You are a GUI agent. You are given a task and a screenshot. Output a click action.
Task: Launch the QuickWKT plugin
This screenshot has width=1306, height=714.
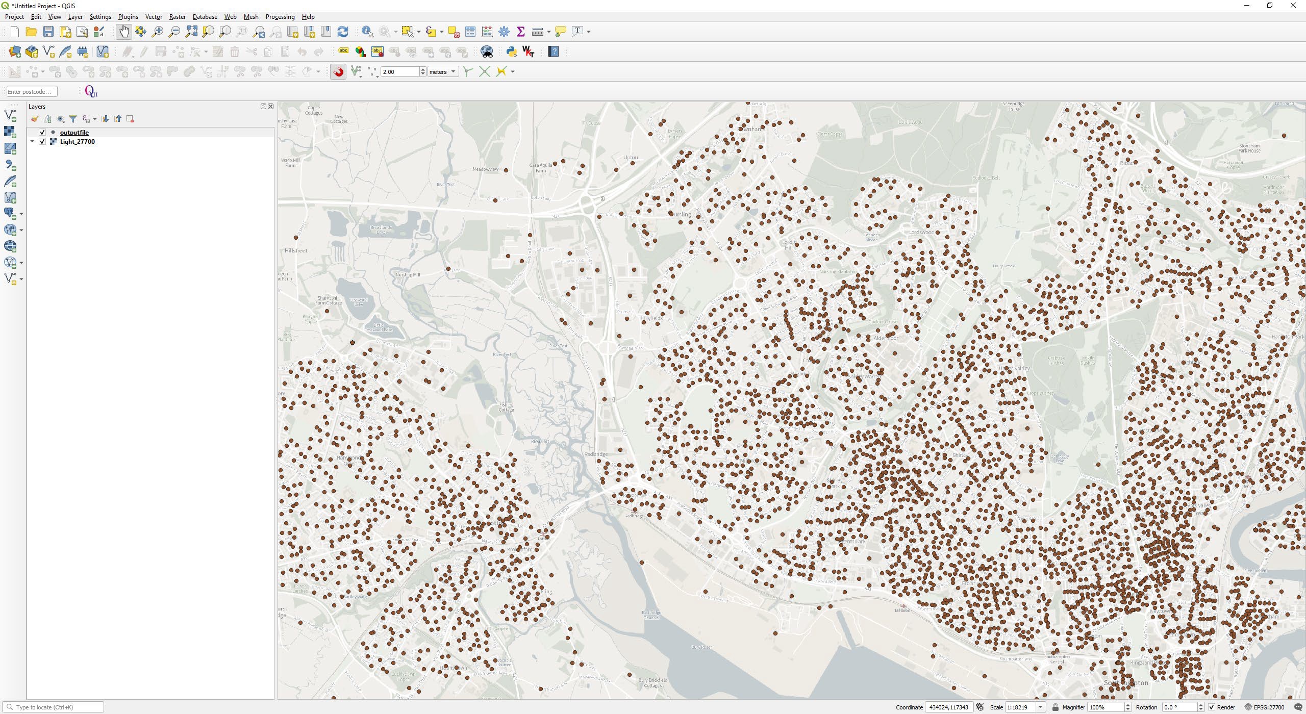point(529,52)
